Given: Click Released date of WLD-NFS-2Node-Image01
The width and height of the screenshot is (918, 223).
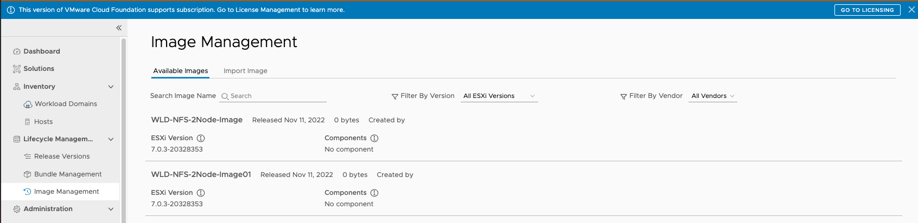Looking at the screenshot, I should [297, 175].
